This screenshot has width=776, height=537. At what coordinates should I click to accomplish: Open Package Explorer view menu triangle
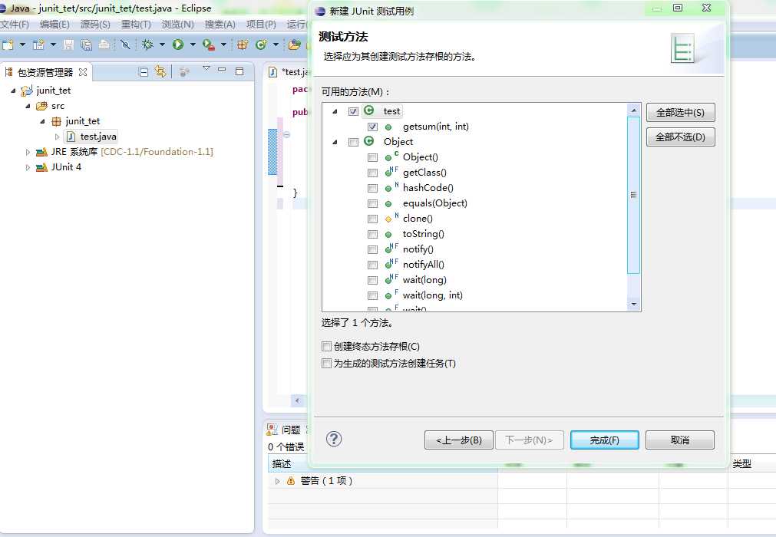point(206,69)
